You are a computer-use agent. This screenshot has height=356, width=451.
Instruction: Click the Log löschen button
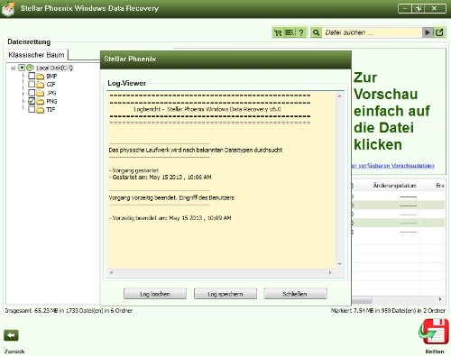(x=155, y=294)
